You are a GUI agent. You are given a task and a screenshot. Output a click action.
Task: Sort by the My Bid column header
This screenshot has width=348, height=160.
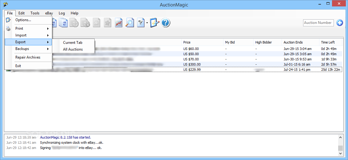tap(238, 42)
